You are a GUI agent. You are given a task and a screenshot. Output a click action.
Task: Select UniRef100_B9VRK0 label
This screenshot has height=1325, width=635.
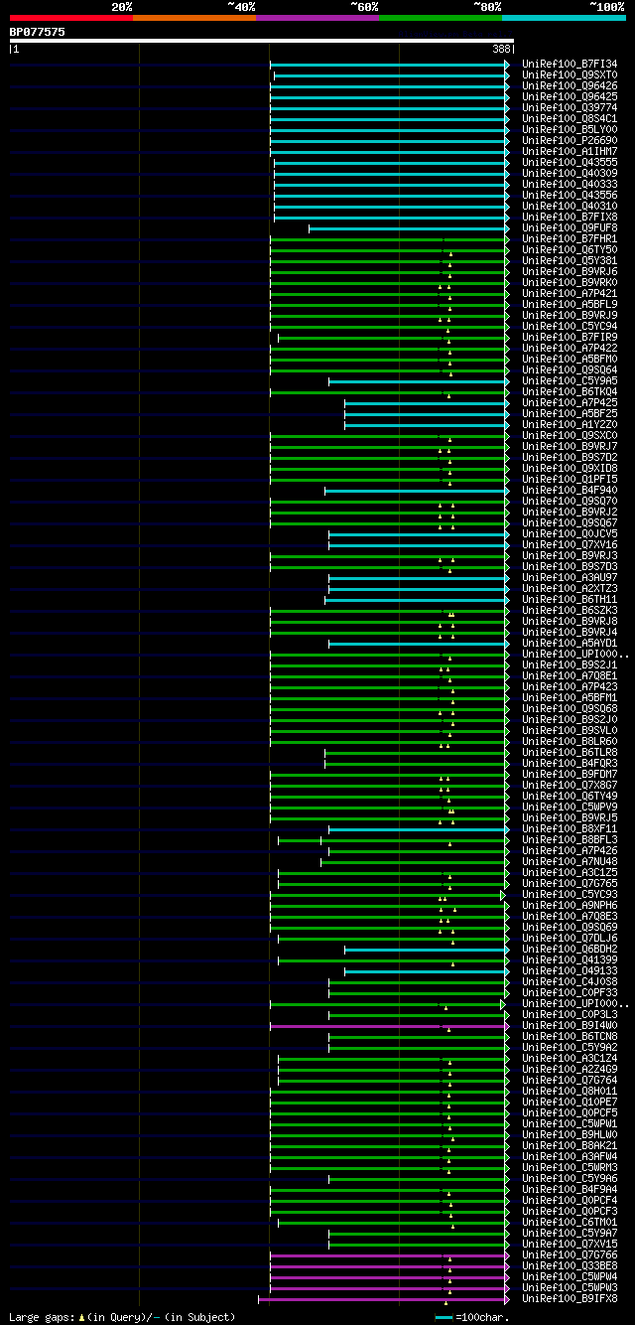pyautogui.click(x=570, y=283)
